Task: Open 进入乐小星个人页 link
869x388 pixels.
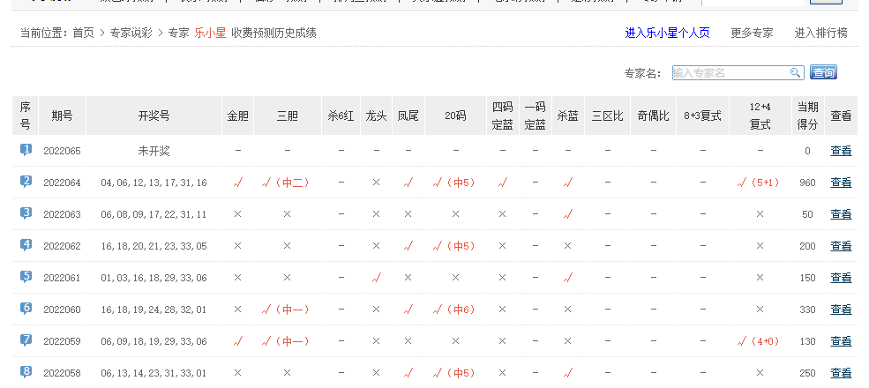Action: pos(667,33)
